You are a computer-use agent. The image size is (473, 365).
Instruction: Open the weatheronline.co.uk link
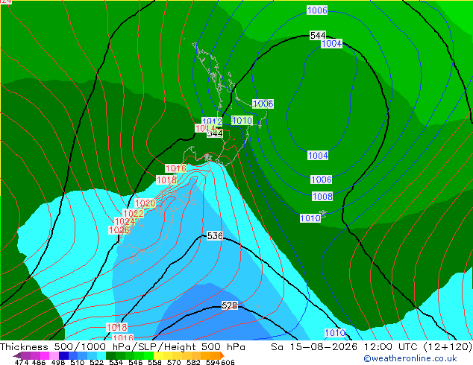410,358
